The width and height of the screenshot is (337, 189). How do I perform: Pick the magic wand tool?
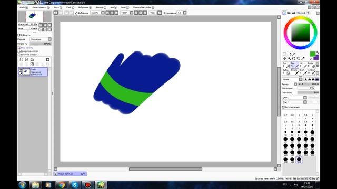tap(294, 54)
